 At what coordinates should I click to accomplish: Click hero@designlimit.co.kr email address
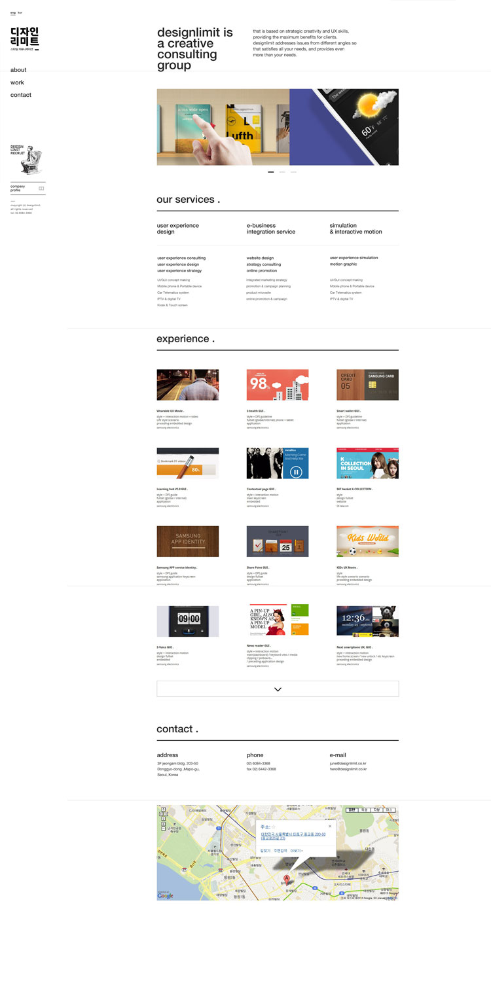[348, 769]
